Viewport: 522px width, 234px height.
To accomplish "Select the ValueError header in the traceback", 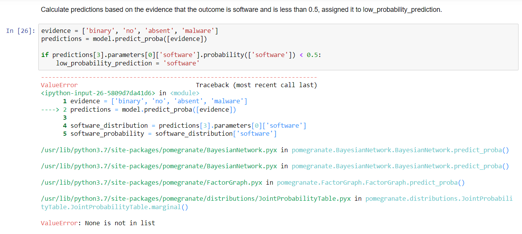I will (58, 84).
